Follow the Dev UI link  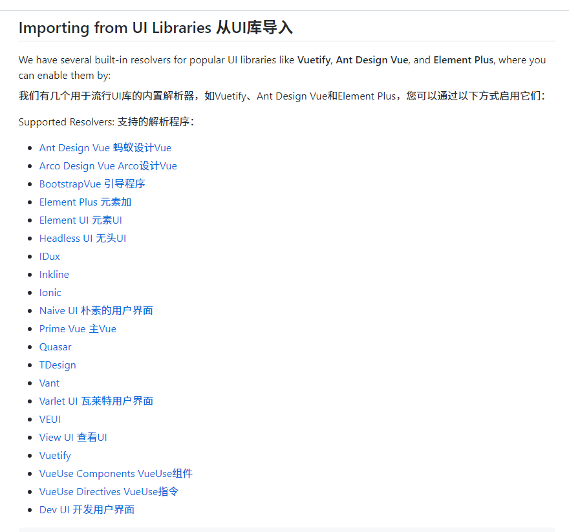click(87, 510)
